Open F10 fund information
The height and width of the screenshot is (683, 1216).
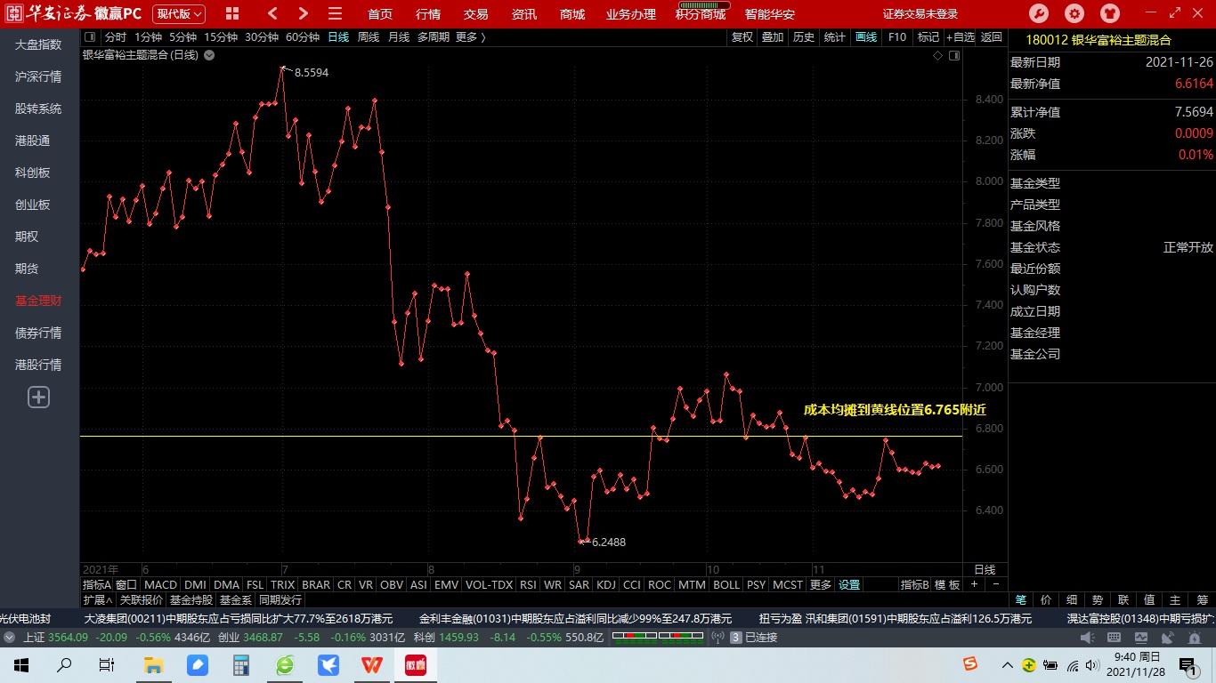pos(897,37)
